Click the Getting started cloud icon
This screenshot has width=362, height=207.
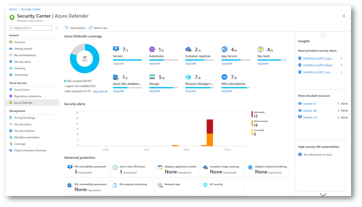pos(11,48)
